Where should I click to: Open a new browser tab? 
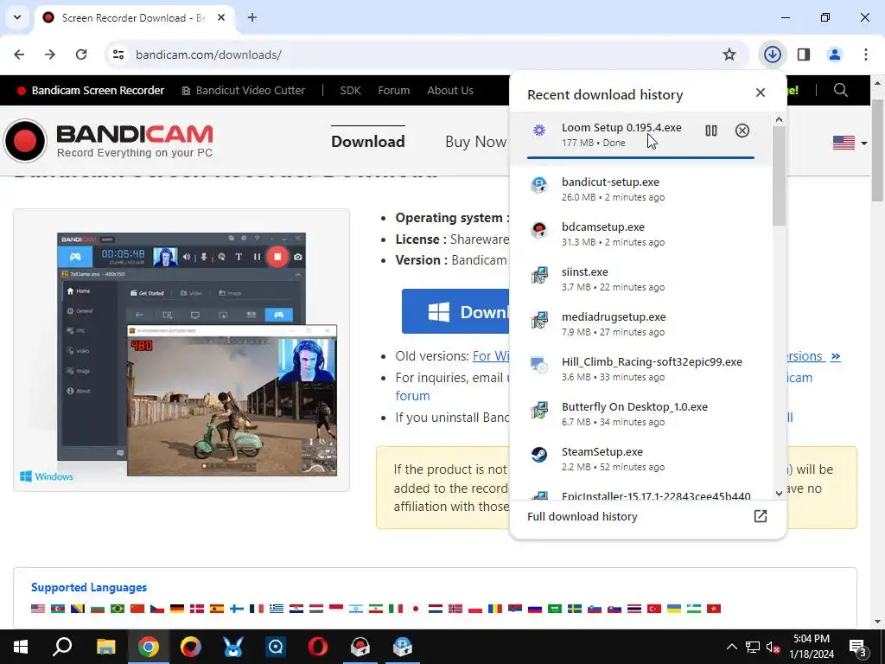(x=251, y=17)
